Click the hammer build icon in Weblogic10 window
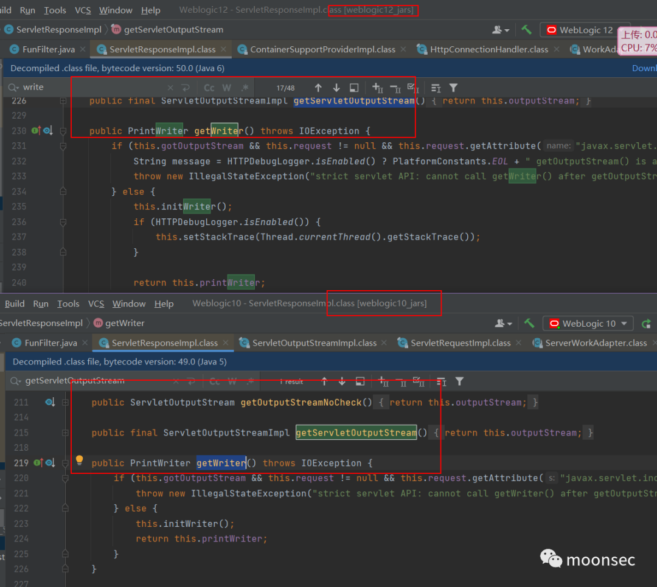The height and width of the screenshot is (587, 657). point(529,323)
